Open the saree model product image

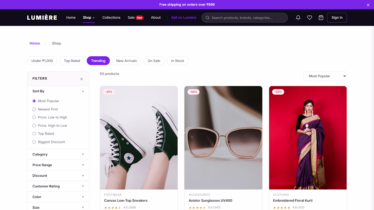tap(308, 138)
